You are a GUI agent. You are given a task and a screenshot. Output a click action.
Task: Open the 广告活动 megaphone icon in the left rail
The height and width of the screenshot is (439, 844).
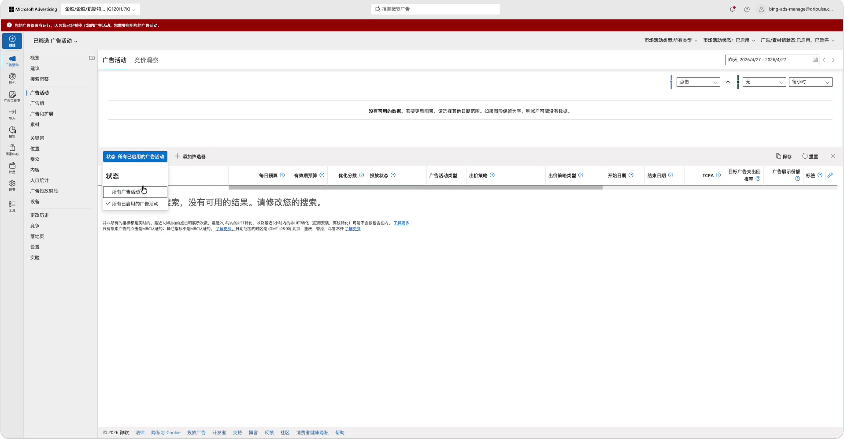(12, 61)
